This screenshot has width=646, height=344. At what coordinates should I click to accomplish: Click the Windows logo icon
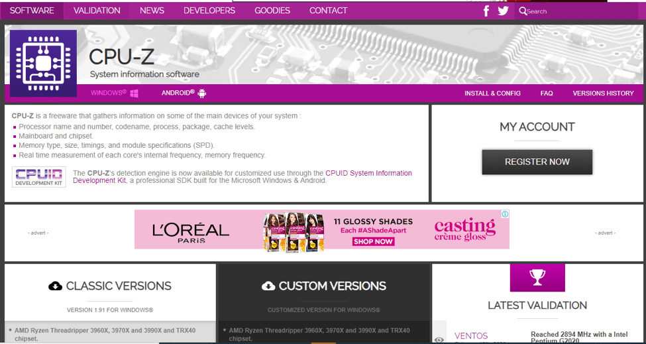[x=134, y=93]
